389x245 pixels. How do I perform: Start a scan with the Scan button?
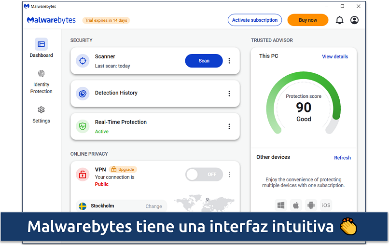tap(204, 61)
